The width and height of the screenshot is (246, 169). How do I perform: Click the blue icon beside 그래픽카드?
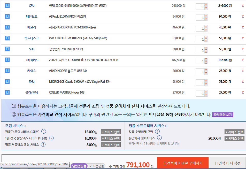(x=7, y=60)
